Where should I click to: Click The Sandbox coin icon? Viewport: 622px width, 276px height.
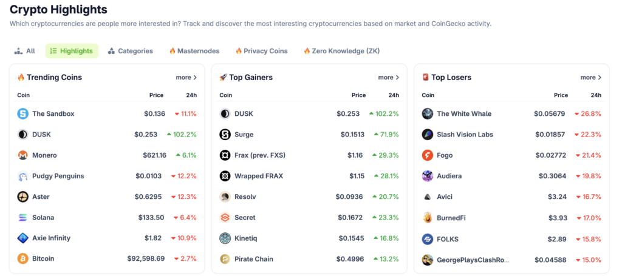[23, 113]
